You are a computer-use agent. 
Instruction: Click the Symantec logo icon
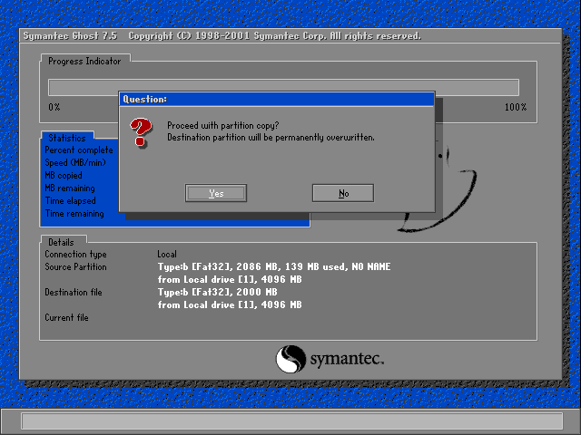click(x=290, y=359)
